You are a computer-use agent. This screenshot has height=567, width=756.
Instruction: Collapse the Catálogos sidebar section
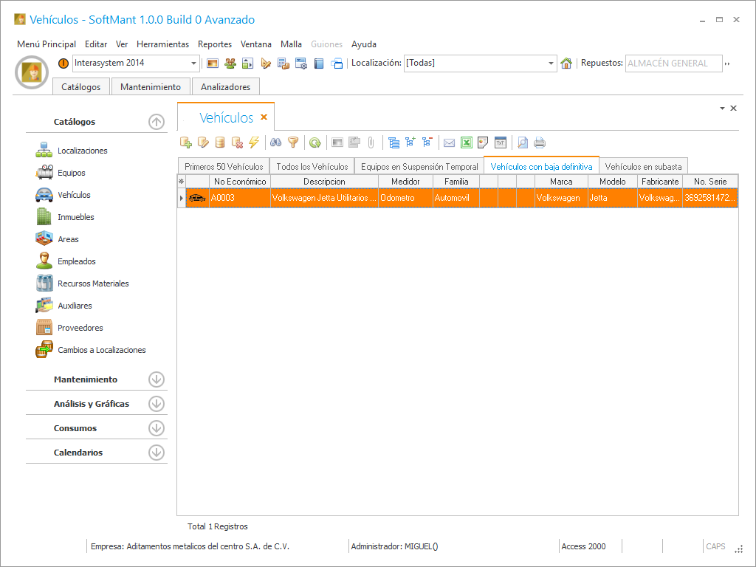coord(156,122)
